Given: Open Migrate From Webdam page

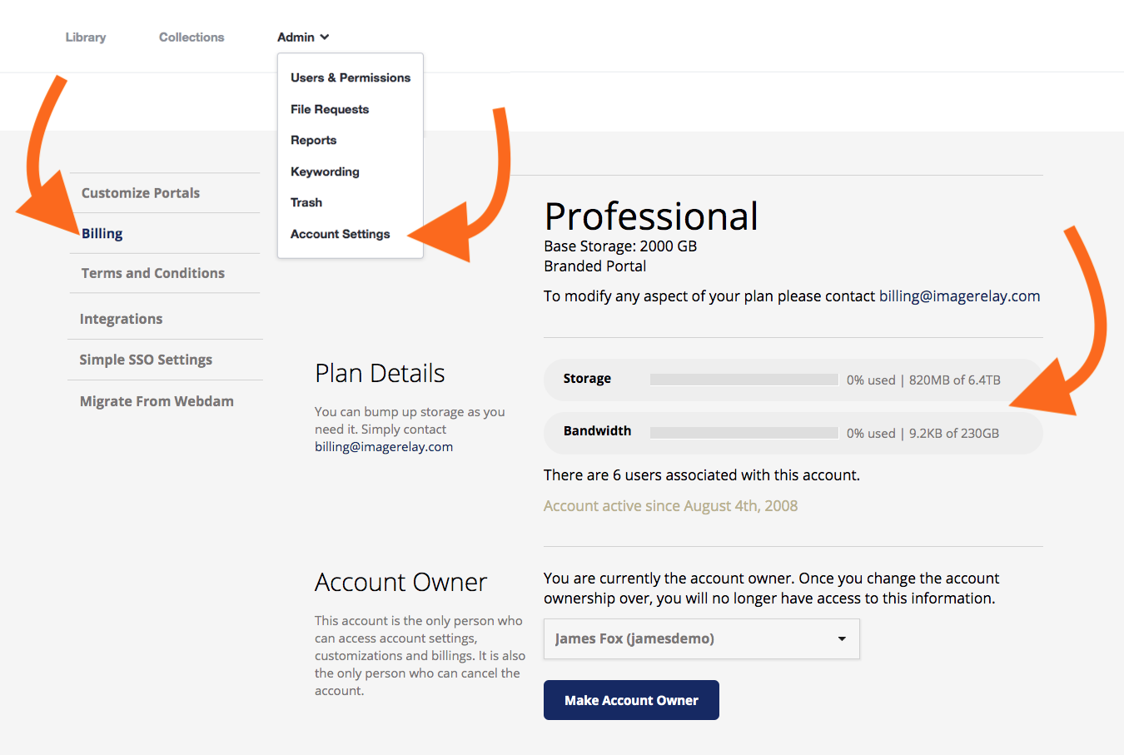Looking at the screenshot, I should [x=157, y=401].
